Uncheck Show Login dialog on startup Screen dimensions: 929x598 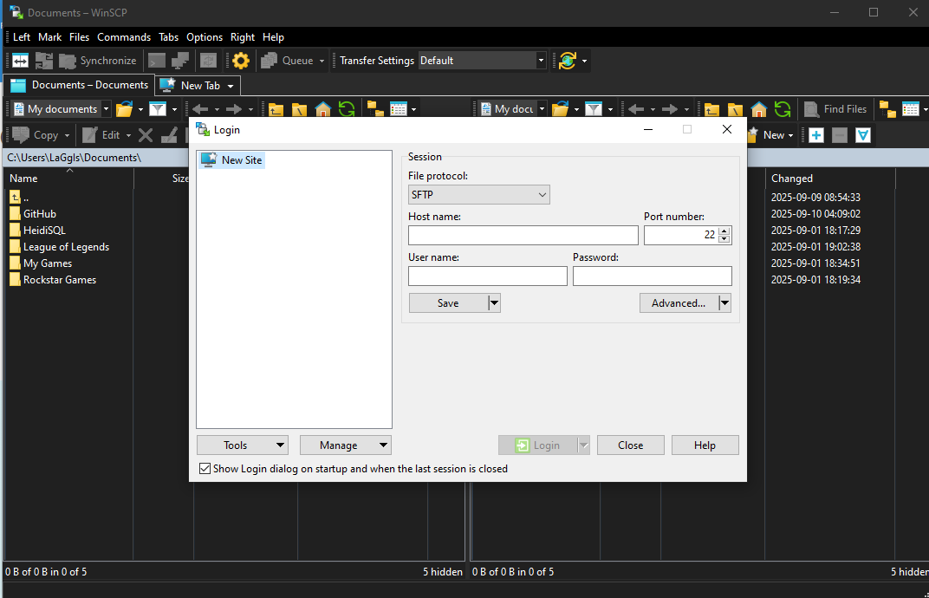[205, 469]
